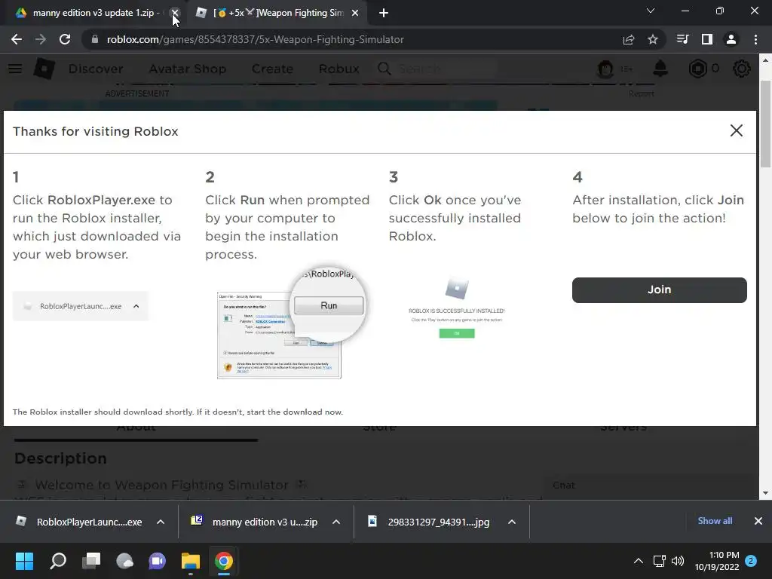Open the Discover menu item
Image resolution: width=772 pixels, height=579 pixels.
click(x=96, y=69)
